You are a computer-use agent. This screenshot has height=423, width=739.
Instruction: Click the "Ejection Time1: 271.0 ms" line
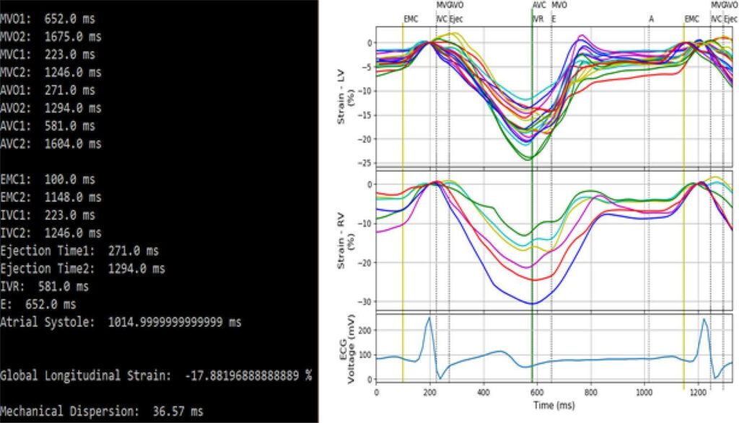point(79,251)
